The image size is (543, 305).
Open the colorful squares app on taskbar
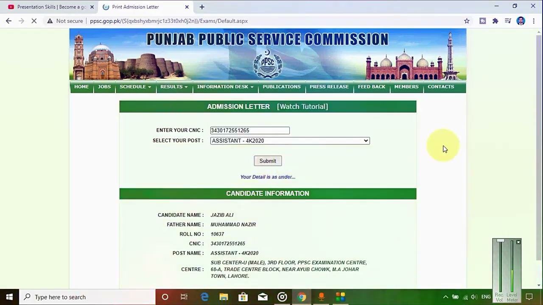[341, 297]
